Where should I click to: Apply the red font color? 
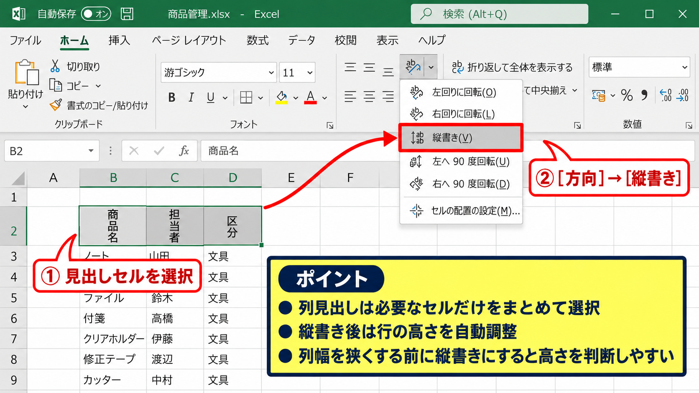[x=310, y=98]
